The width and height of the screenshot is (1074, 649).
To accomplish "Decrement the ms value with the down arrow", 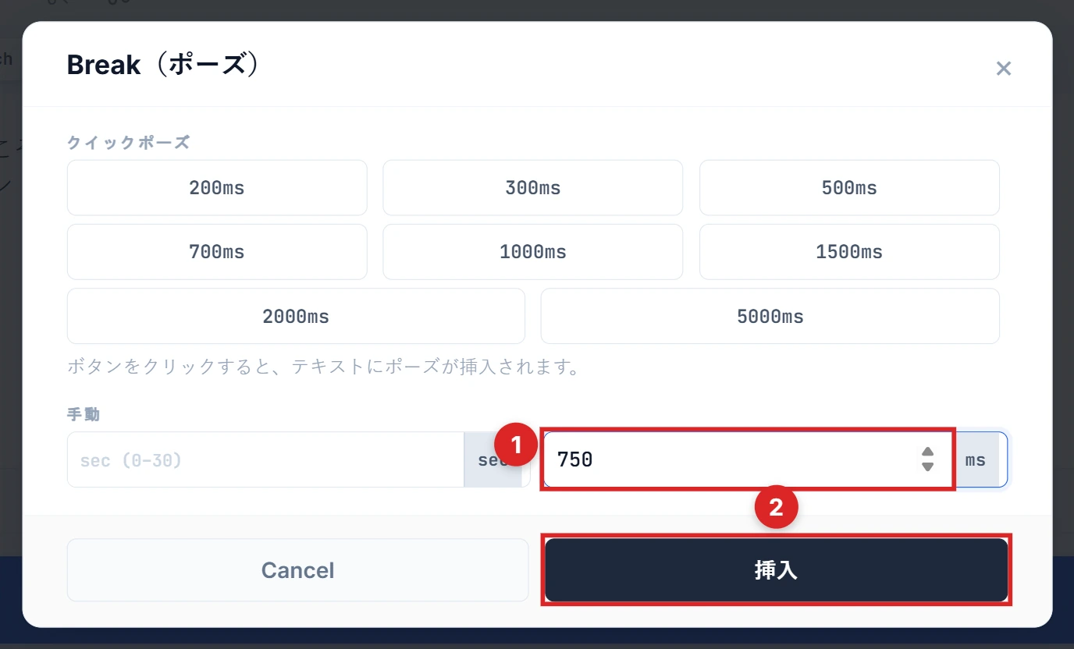I will click(x=927, y=466).
